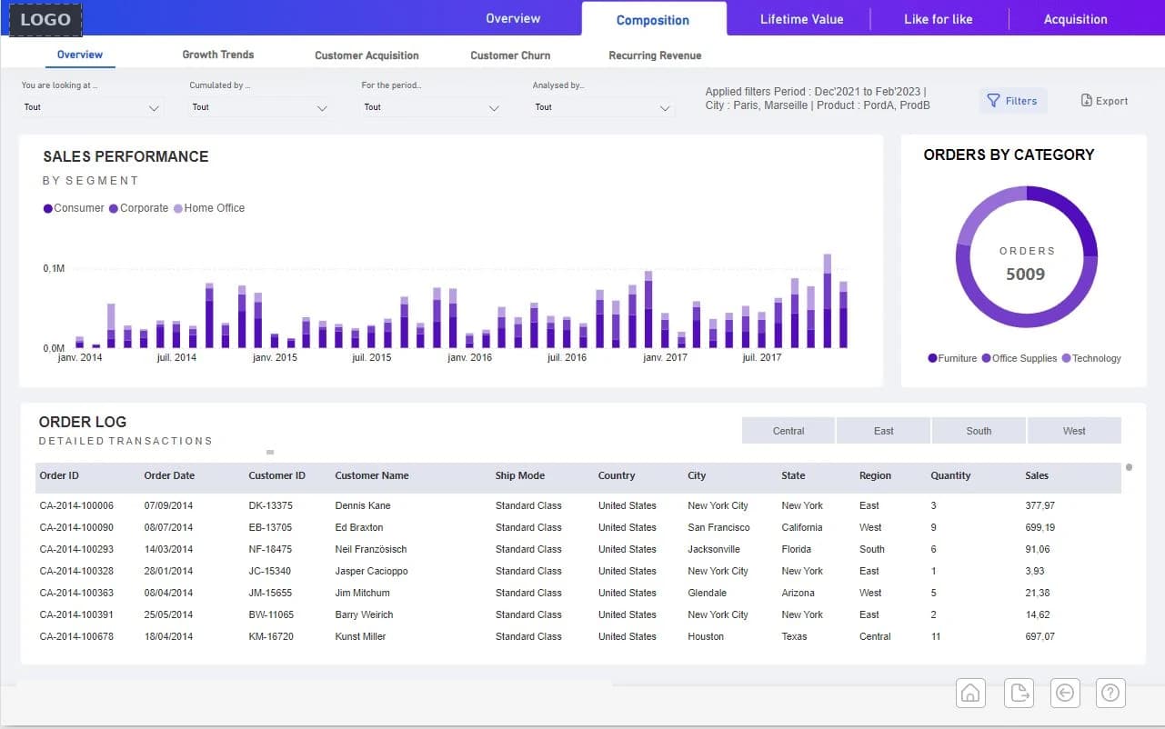Select order CA-2014-100678 cell

coord(76,636)
